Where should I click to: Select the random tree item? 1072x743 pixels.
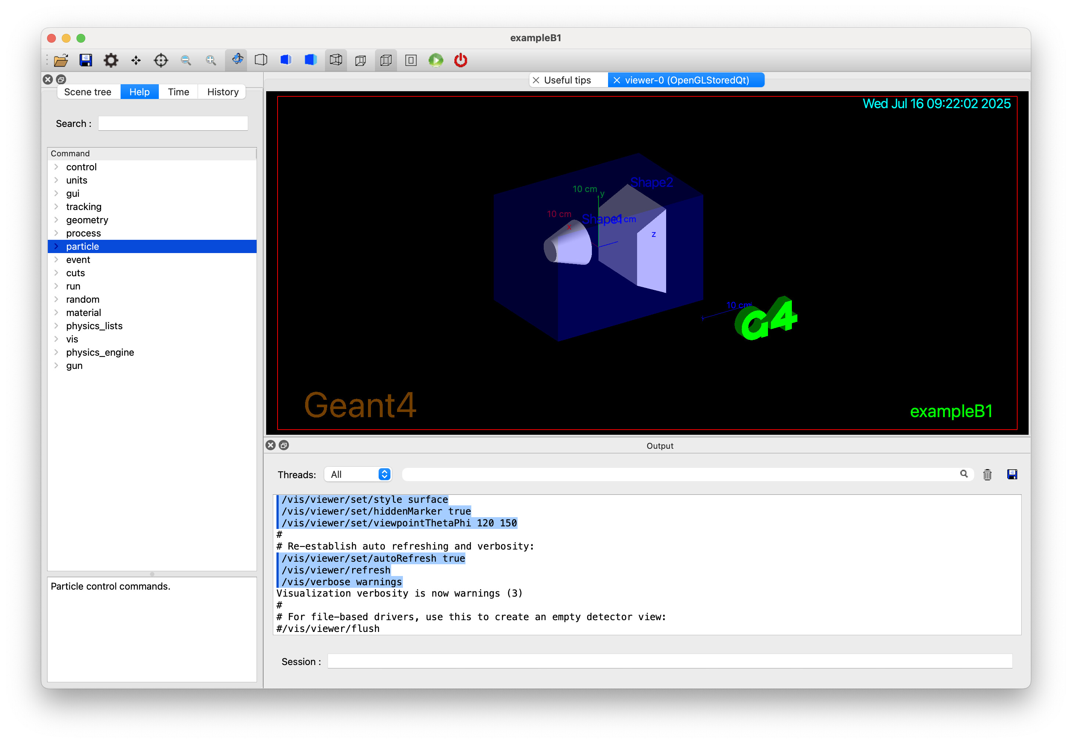point(152,299)
